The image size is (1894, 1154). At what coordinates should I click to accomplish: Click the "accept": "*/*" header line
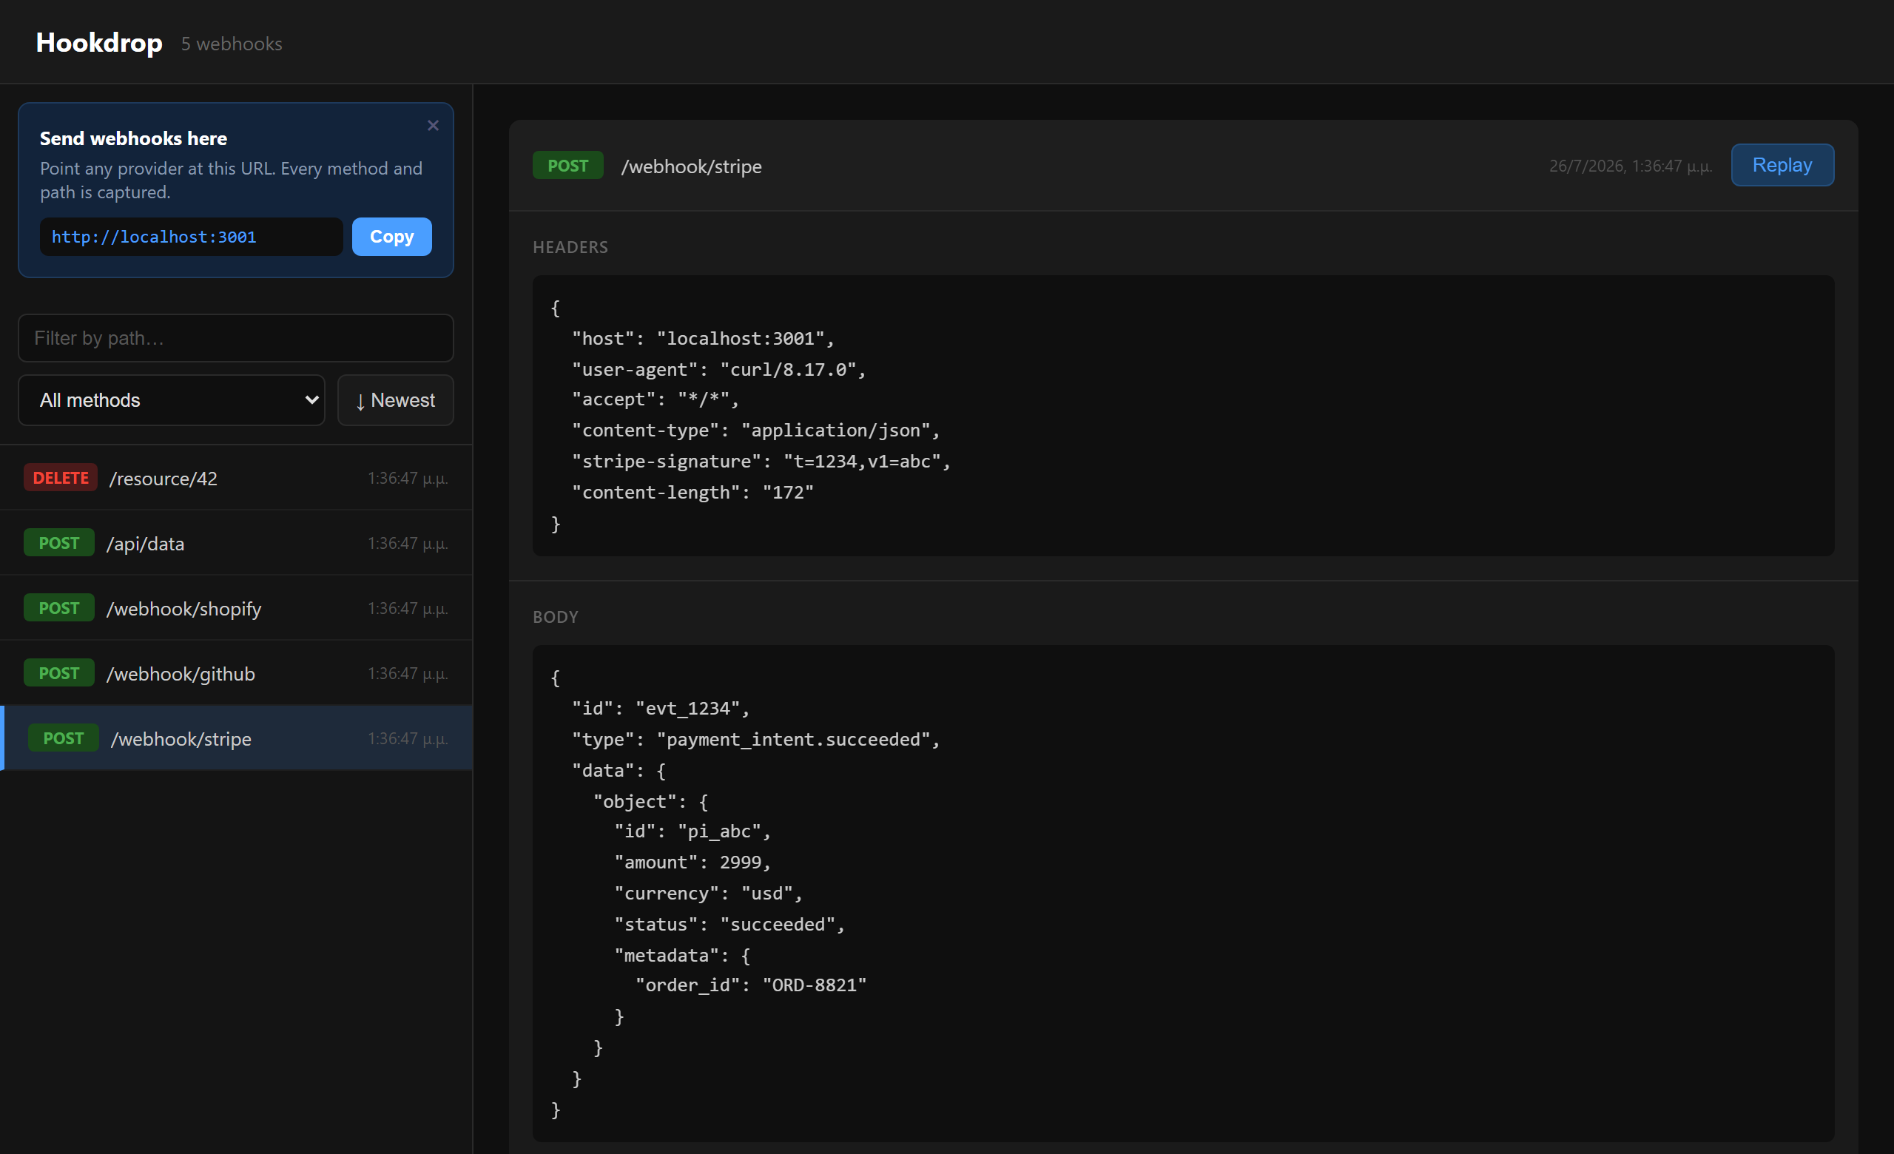pos(655,399)
